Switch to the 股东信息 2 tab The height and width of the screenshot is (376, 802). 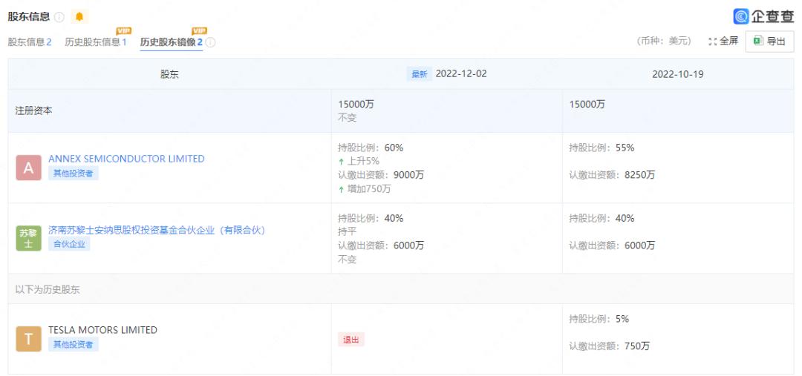tap(30, 42)
